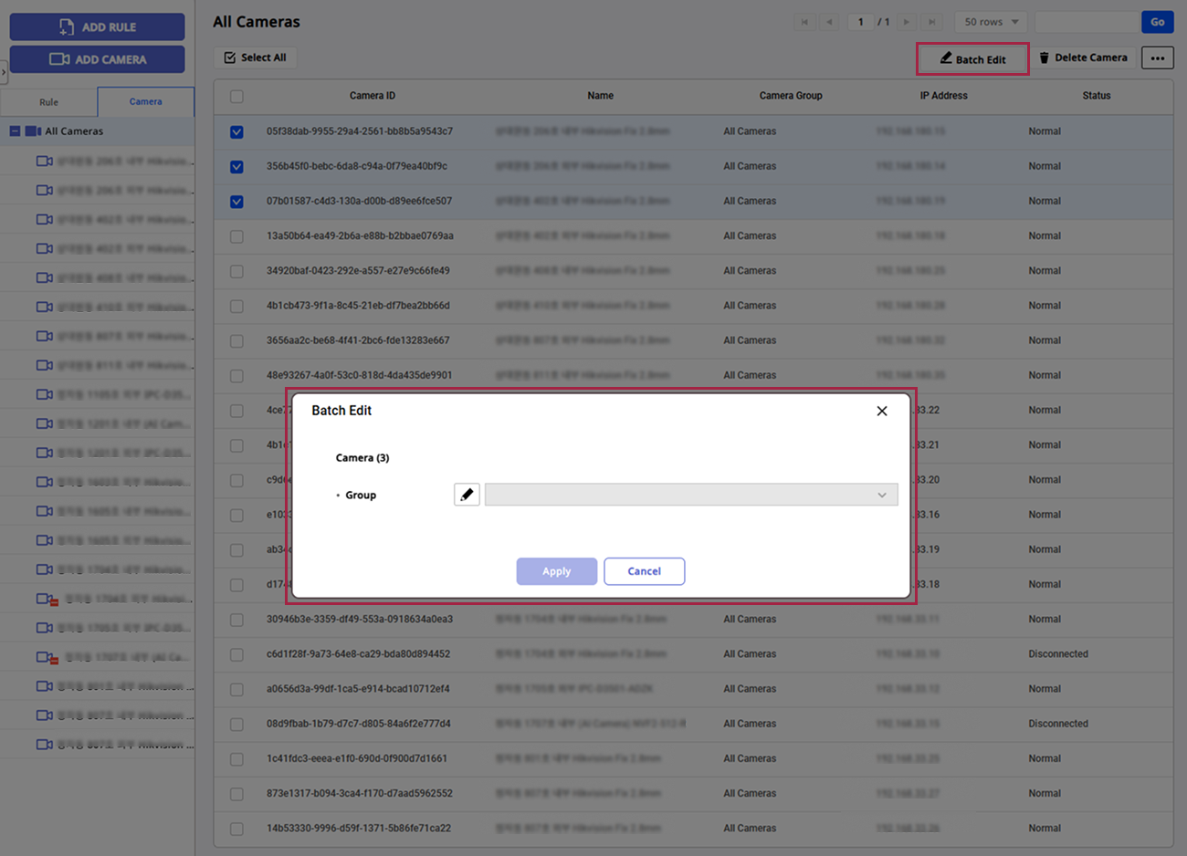Click the Delete Camera trash button
The width and height of the screenshot is (1187, 856).
pos(1082,58)
